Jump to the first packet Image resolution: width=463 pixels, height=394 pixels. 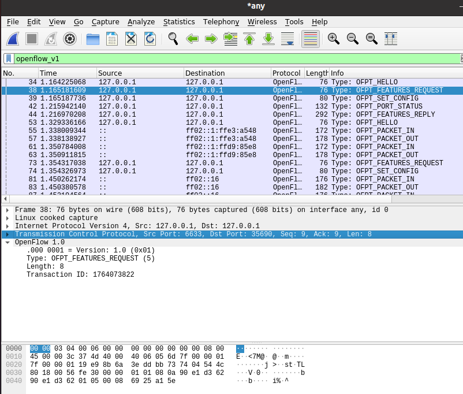249,39
